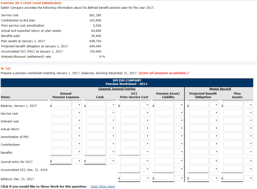
Task: Click Actual return Plan Assets input field
Action: click(233, 128)
